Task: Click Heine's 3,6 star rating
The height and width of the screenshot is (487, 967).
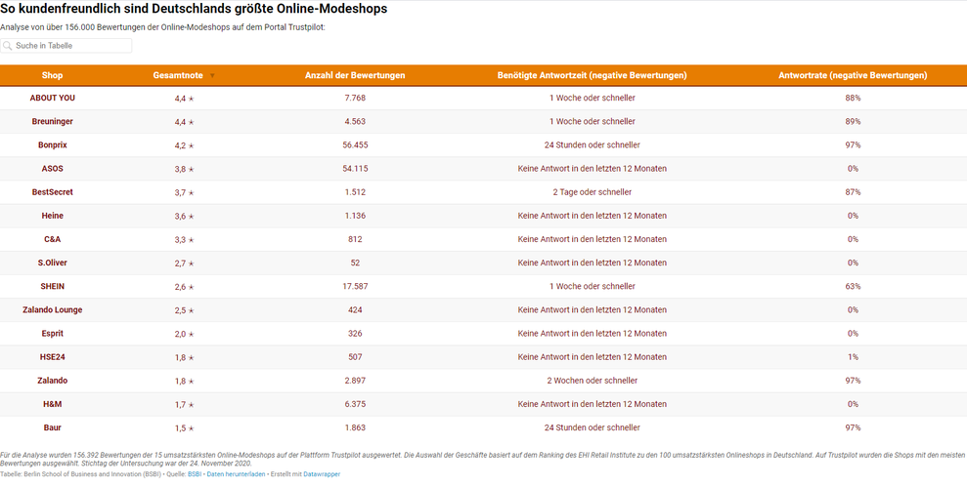Action: click(185, 216)
